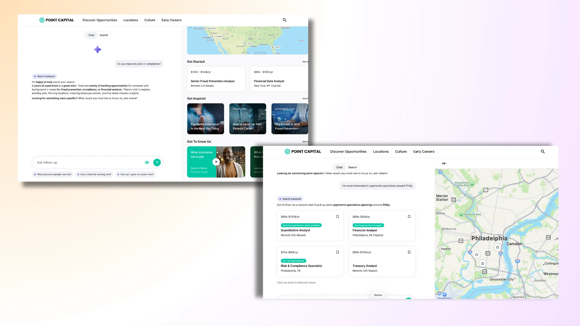Click the Philadelphia airport icon on map
This screenshot has height=326, width=580.
(444, 294)
